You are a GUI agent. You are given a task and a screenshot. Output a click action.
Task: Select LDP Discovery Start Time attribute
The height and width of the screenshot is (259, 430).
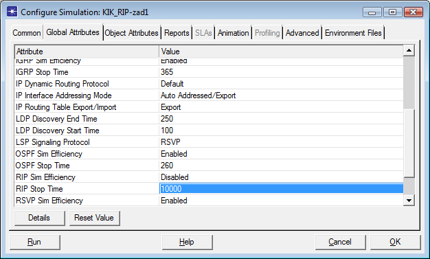click(87, 131)
